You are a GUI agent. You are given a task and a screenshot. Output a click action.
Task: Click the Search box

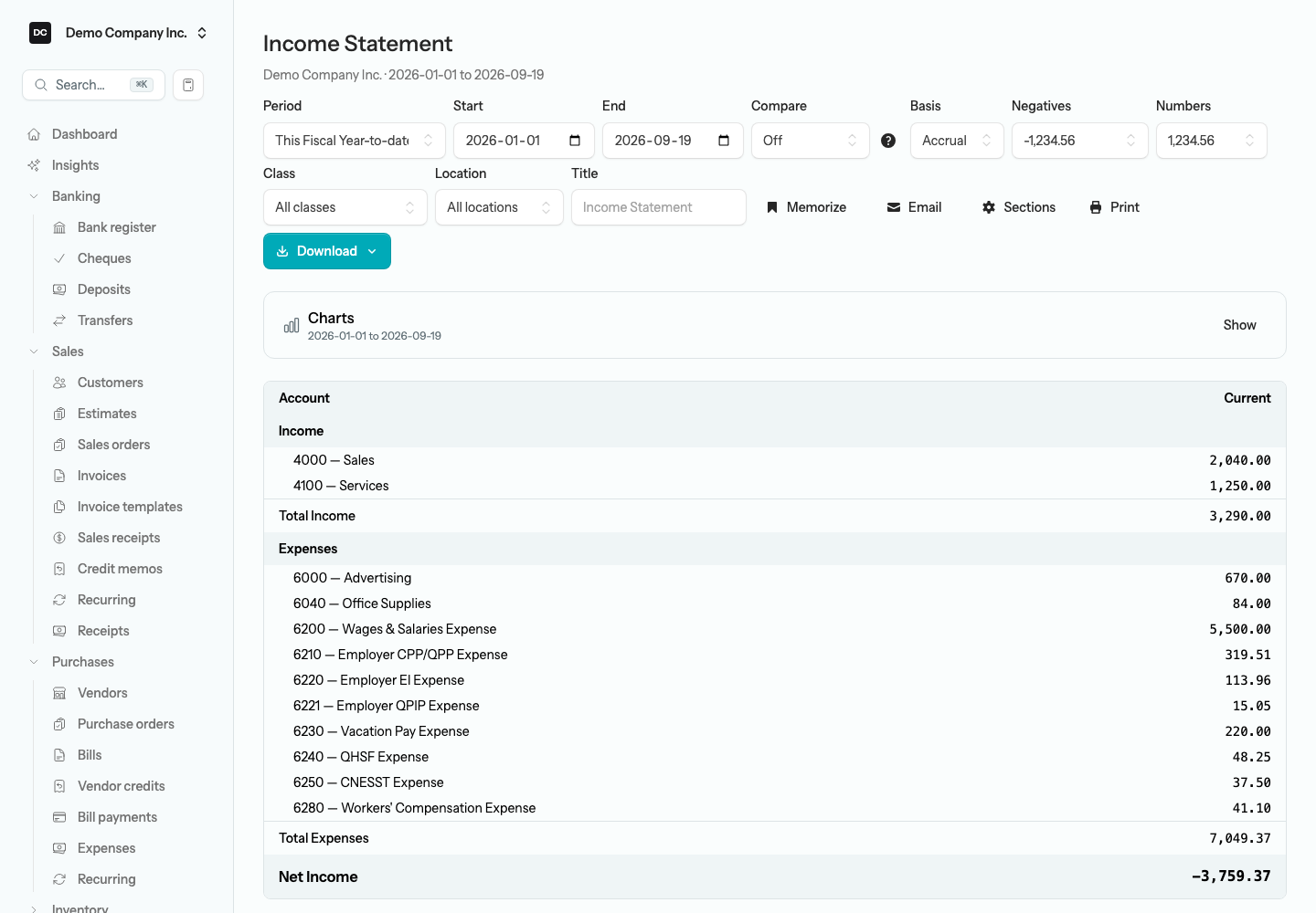pos(93,85)
